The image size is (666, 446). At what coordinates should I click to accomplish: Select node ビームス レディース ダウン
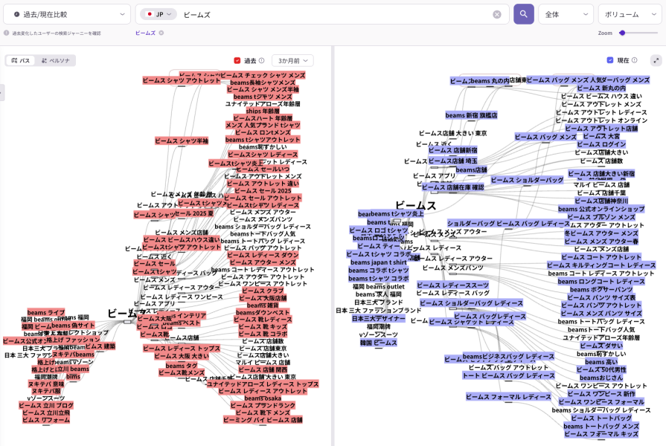point(263,255)
